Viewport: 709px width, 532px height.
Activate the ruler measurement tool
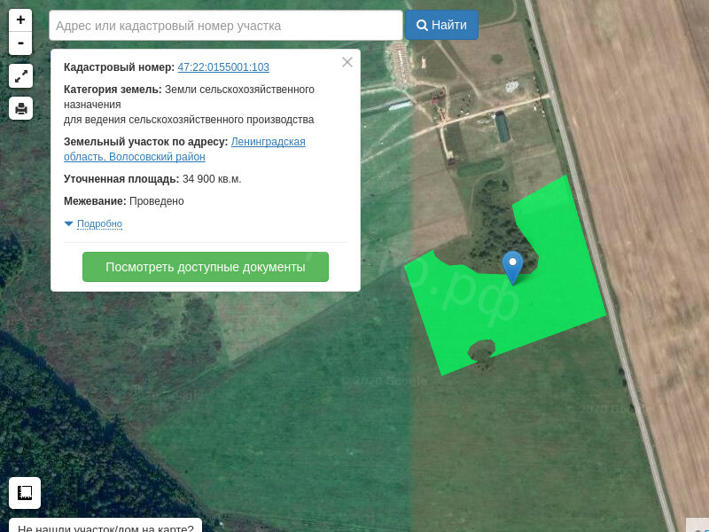click(25, 493)
